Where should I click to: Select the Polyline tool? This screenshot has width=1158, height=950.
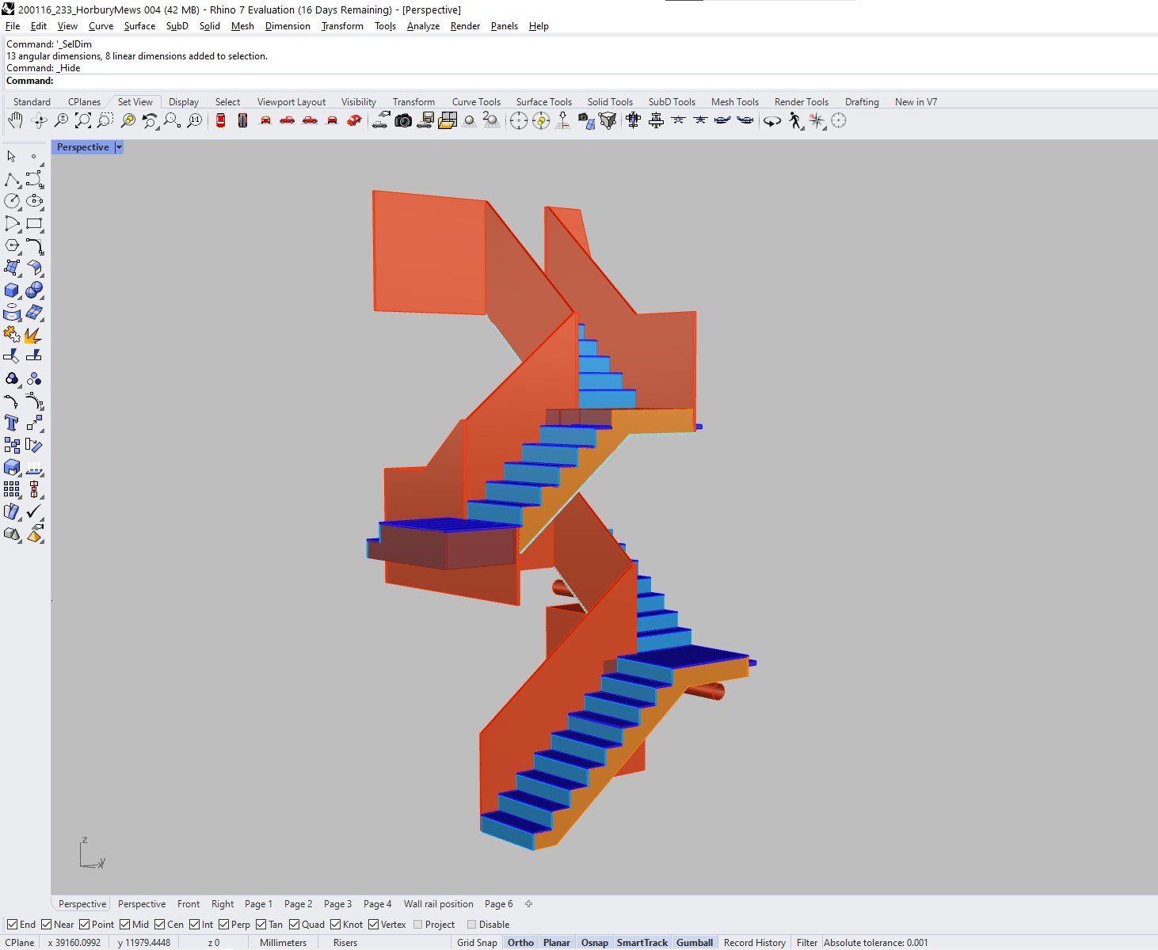11,180
